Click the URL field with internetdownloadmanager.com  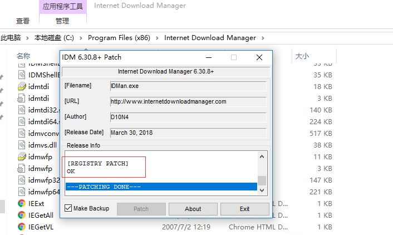[x=188, y=101]
